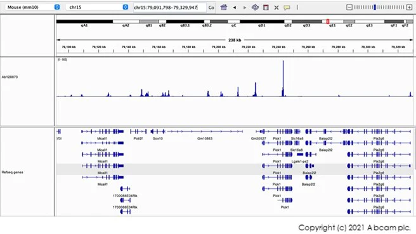
Task: Click the zoom in plus button
Action: pos(410,7)
